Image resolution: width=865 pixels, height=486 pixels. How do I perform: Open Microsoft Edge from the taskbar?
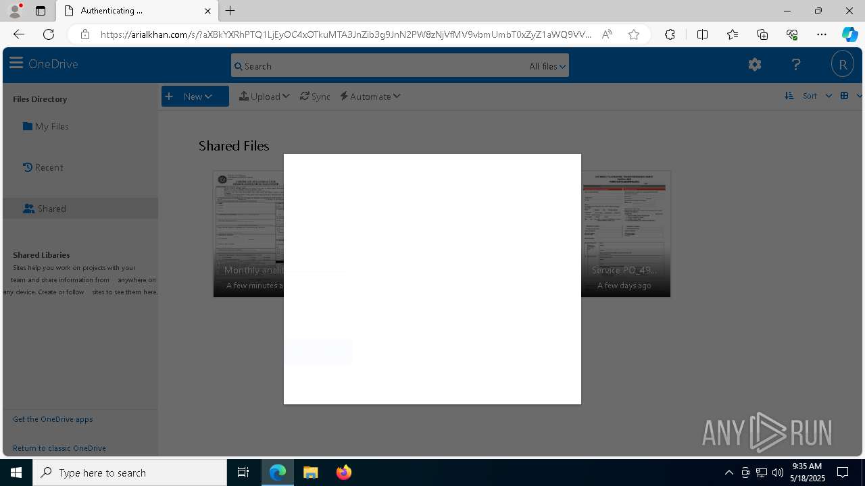278,473
